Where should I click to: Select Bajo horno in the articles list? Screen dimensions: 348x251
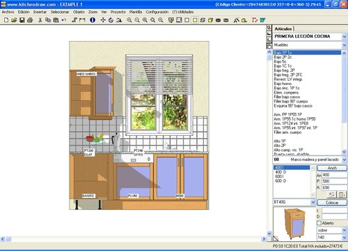pos(283,84)
